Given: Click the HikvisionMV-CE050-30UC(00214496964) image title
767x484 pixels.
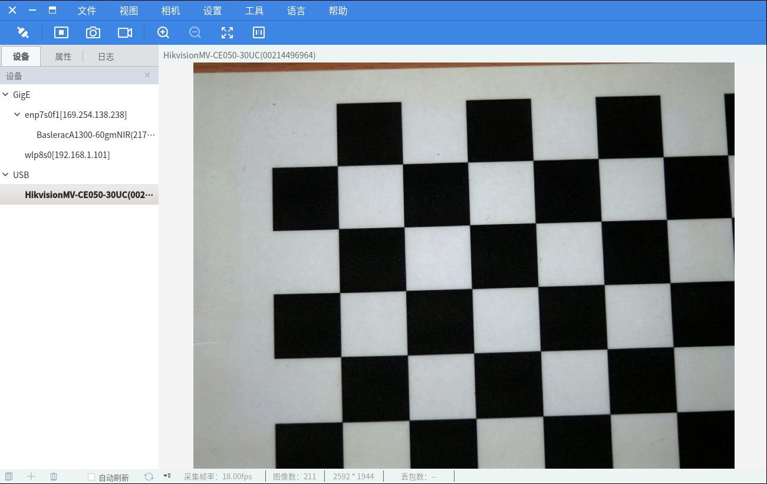Looking at the screenshot, I should pyautogui.click(x=239, y=55).
